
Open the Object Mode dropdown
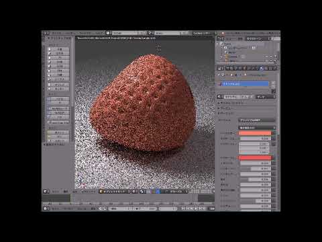[x=115, y=192]
